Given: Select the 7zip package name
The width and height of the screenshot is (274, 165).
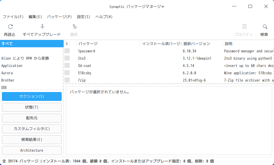Looking at the screenshot, I should pos(82,80).
